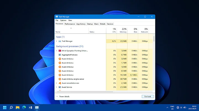This screenshot has height=111, width=199.
Task: Click the End task button
Action: 148,96
